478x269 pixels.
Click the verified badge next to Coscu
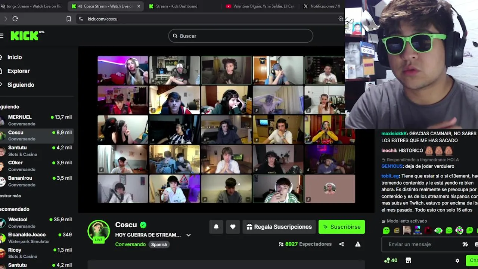coord(143,225)
